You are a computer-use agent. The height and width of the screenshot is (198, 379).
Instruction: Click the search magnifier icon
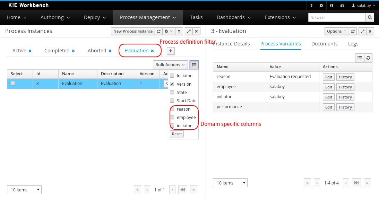(370, 17)
